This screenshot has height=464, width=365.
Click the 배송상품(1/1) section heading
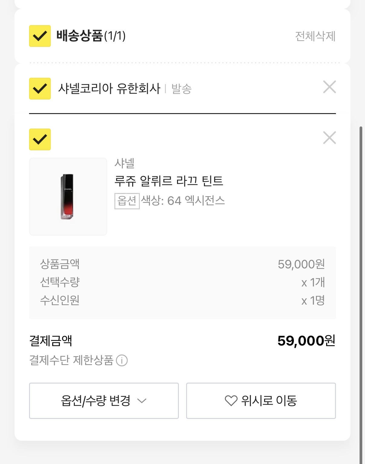coord(91,36)
